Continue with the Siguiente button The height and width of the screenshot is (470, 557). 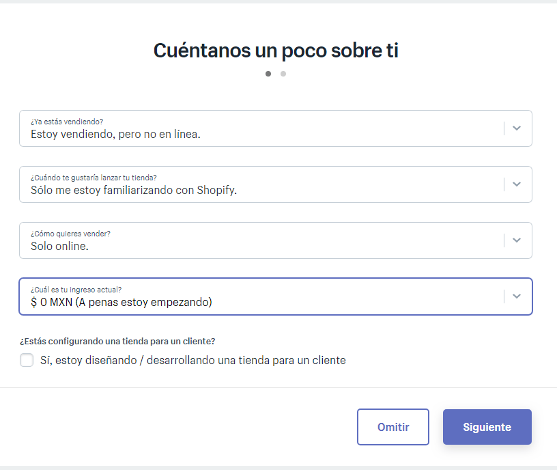(487, 427)
